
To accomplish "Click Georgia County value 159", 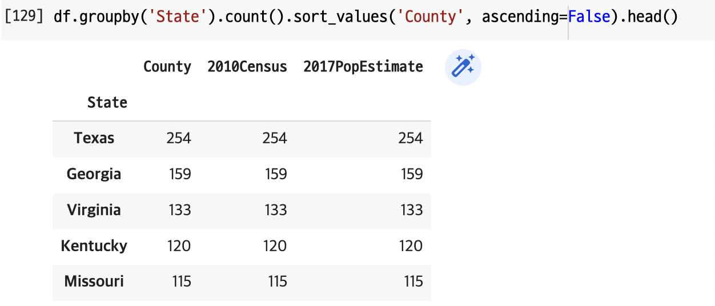I will tap(180, 174).
